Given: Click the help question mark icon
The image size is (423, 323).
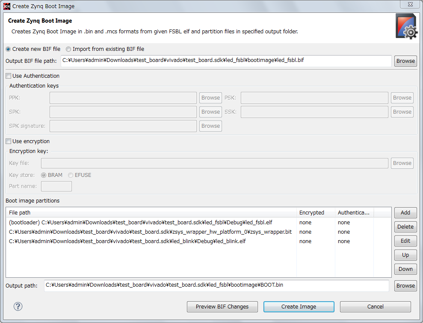Looking at the screenshot, I should pyautogui.click(x=18, y=306).
